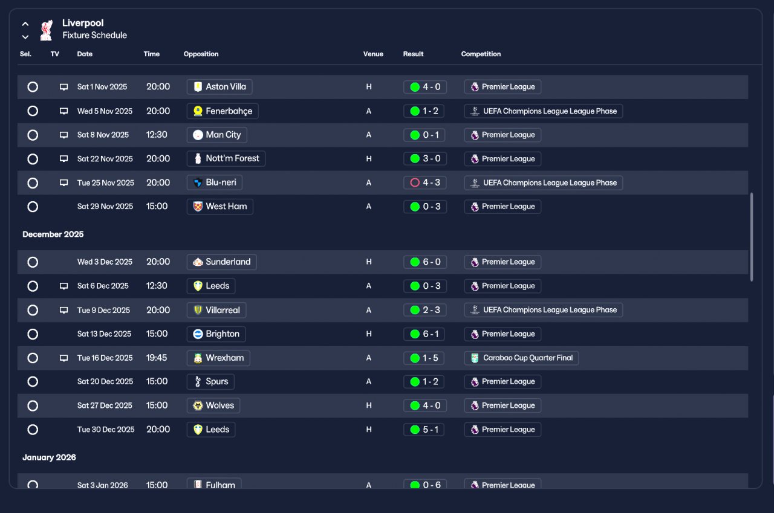Select the radio button for the Spurs fixture
The height and width of the screenshot is (513, 774).
pyautogui.click(x=33, y=382)
